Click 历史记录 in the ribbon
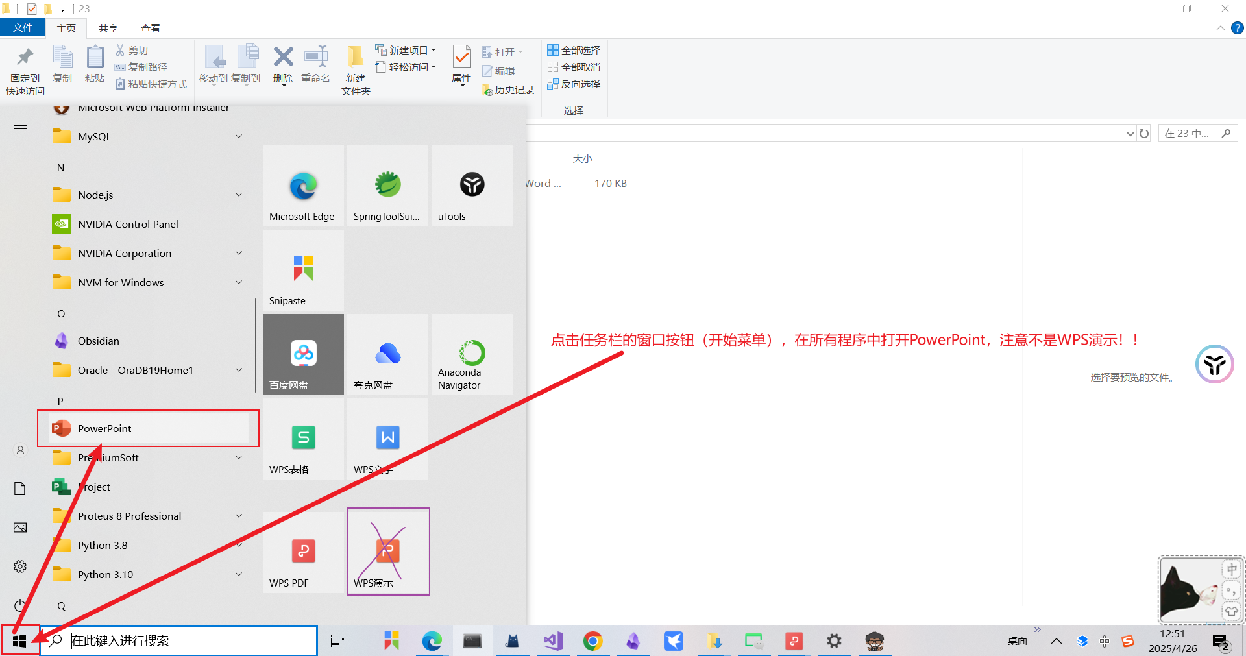1246x656 pixels. coord(508,90)
